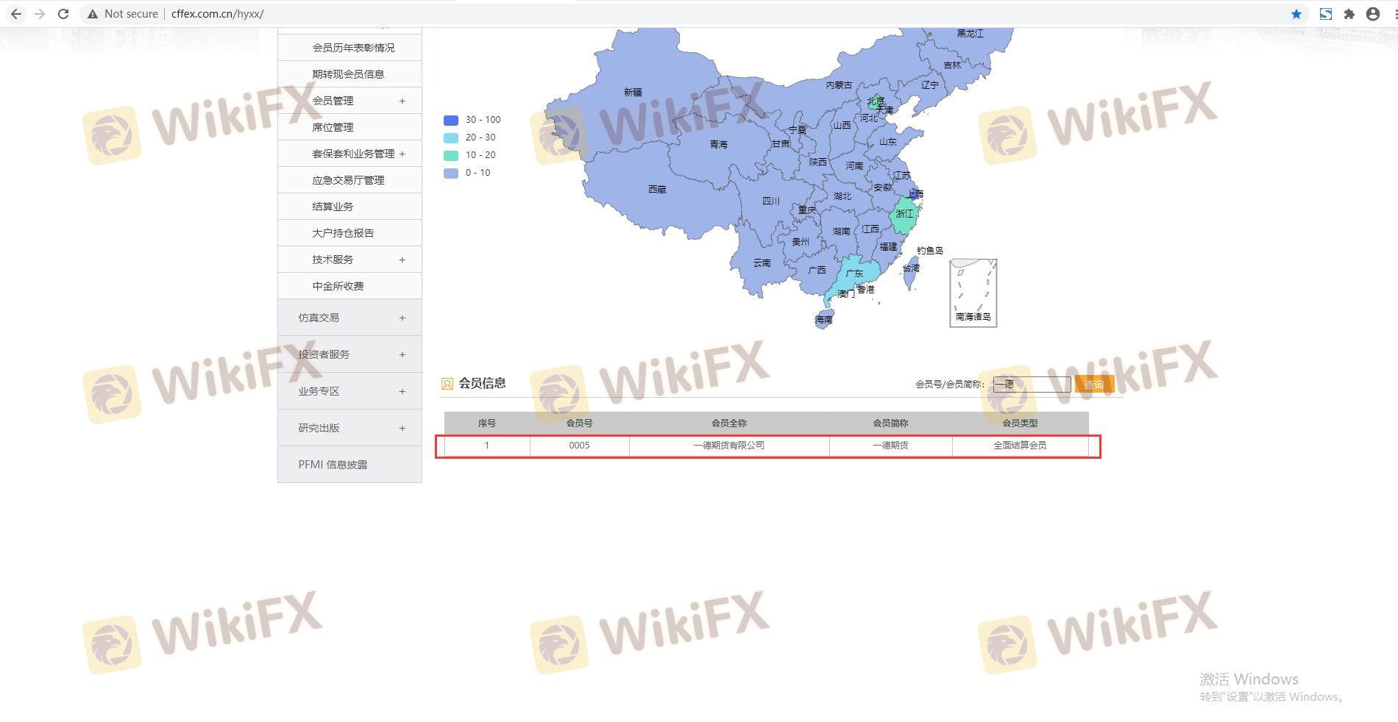Viewport: 1398px width, 722px height.
Task: Toggle the 30 - 100 legend item
Action: pyautogui.click(x=472, y=120)
